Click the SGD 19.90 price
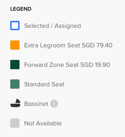 point(95,65)
